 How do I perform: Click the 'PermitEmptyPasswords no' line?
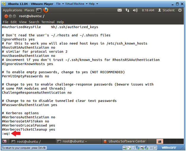25,76
